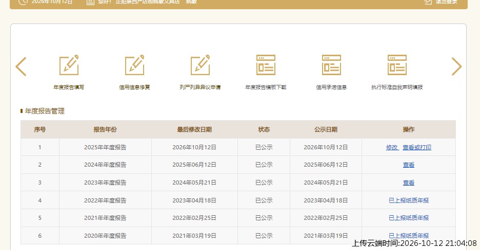Select the 2023年年度报告 cell
480x250 pixels.
click(105, 183)
